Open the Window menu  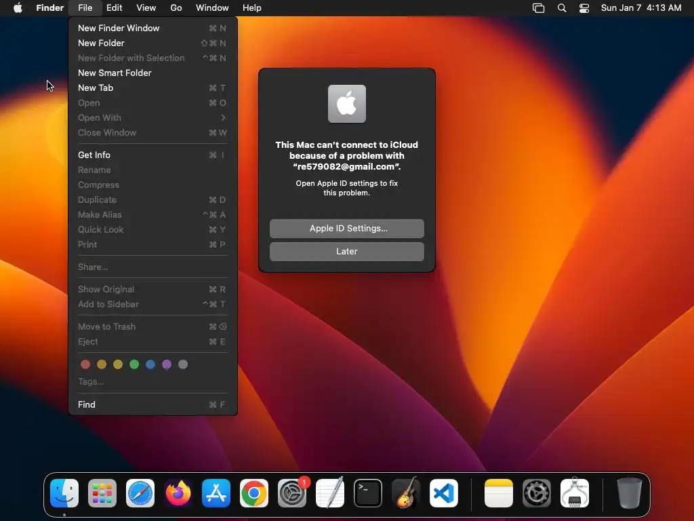pyautogui.click(x=212, y=7)
